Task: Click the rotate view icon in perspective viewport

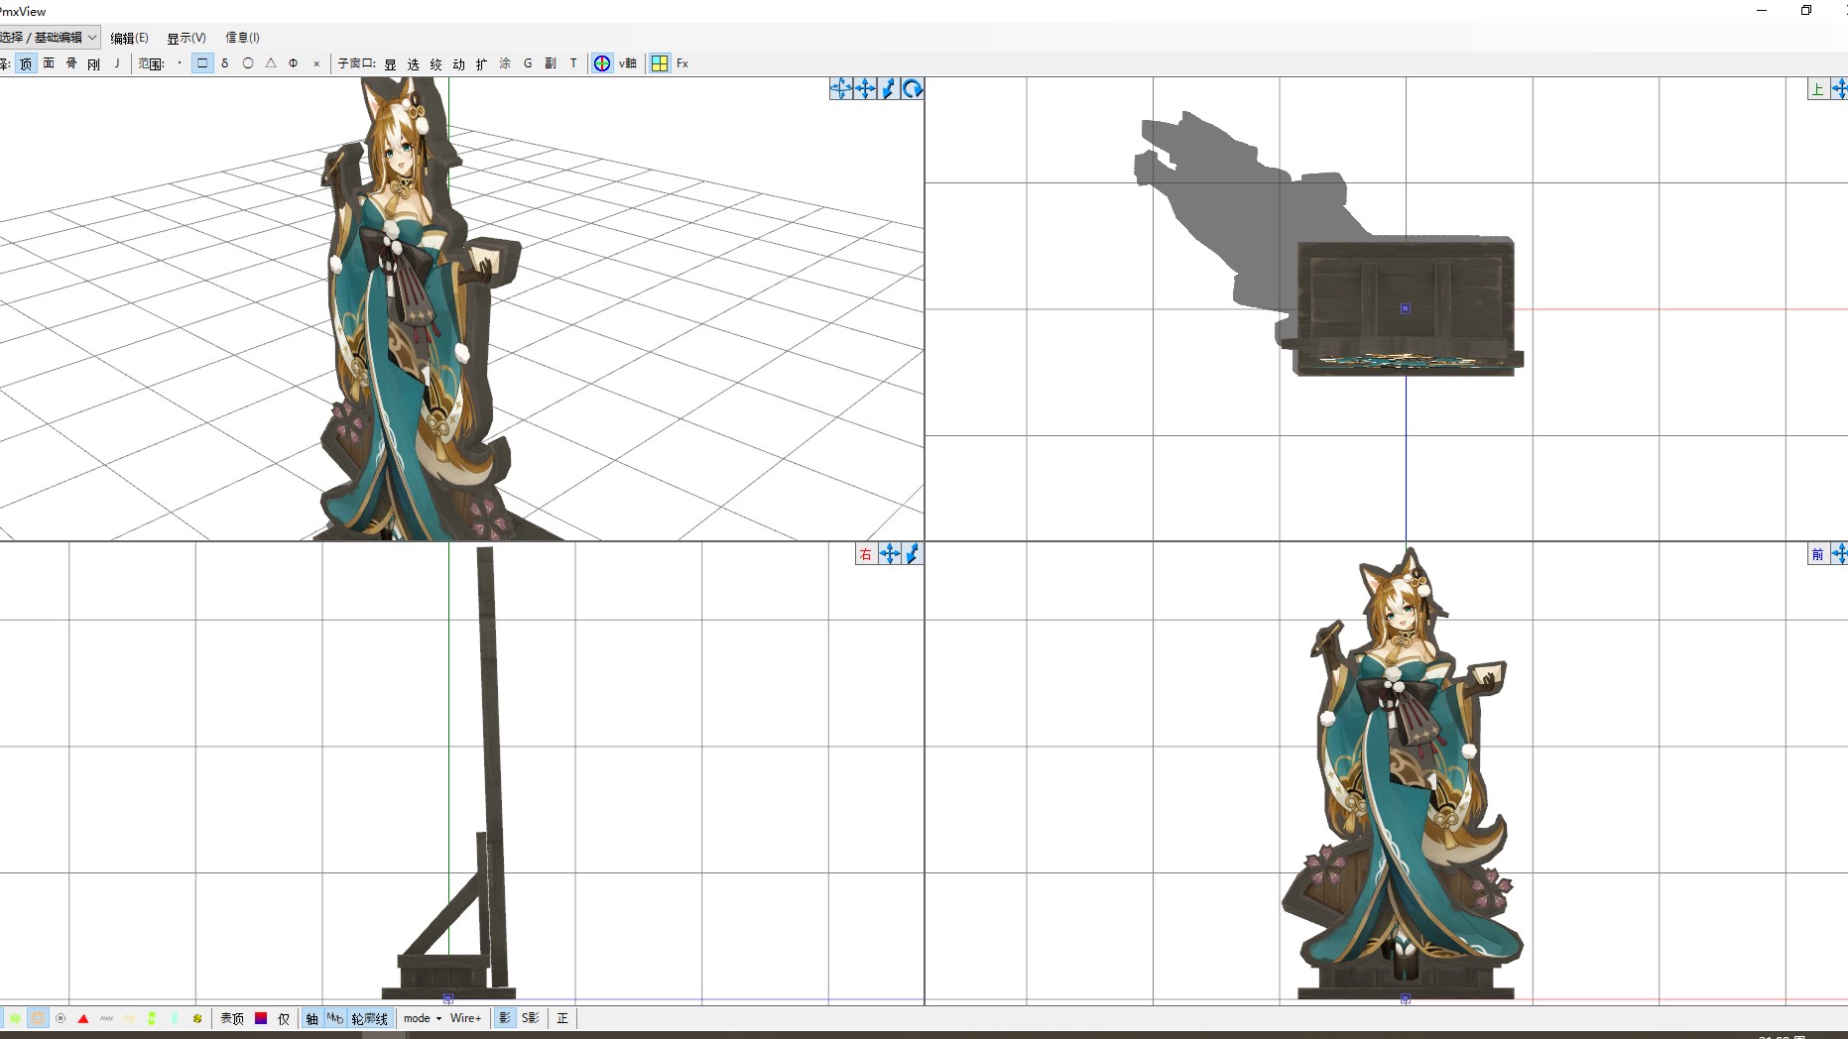Action: (841, 89)
